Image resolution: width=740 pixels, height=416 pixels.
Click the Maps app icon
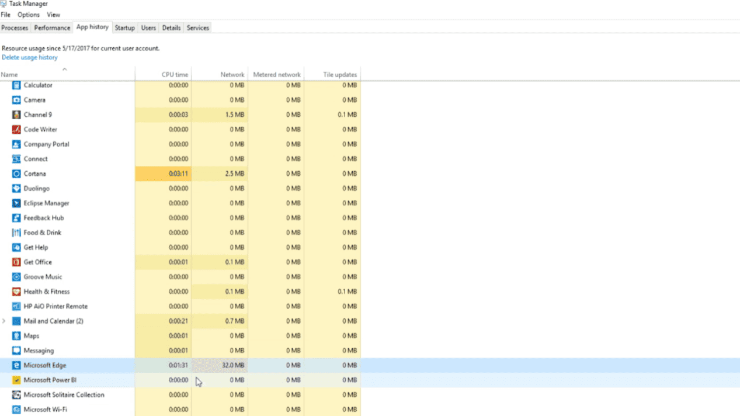point(16,336)
